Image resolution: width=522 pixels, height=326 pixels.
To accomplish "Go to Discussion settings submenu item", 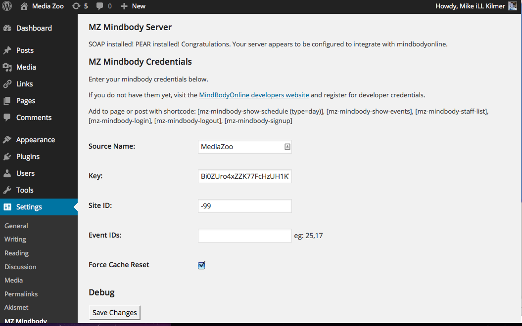I will [x=20, y=267].
